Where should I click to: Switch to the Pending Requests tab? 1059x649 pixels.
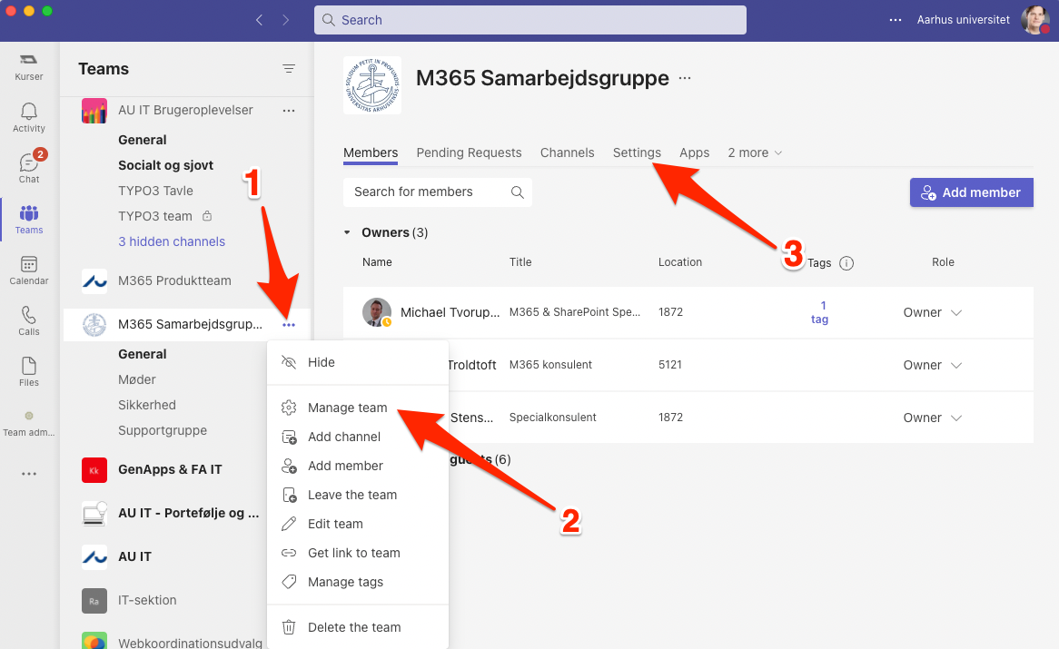coord(469,153)
